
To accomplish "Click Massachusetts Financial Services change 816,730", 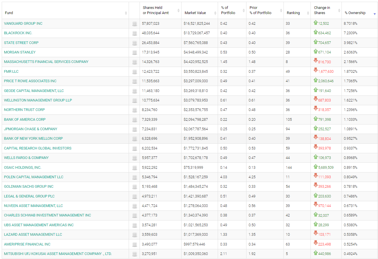I will click(324, 62).
